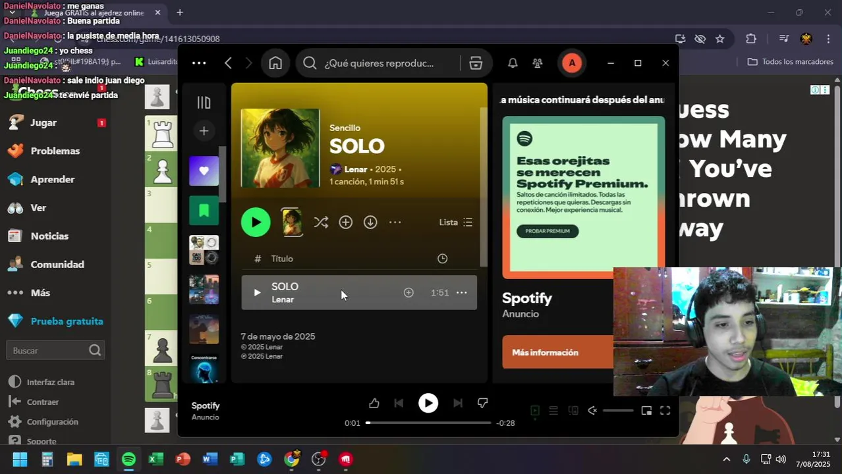Play the SOLO track row

point(257,292)
